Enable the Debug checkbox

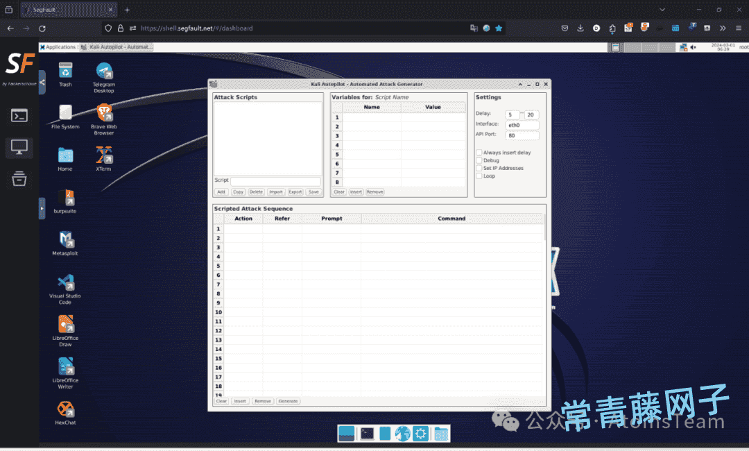coord(479,160)
